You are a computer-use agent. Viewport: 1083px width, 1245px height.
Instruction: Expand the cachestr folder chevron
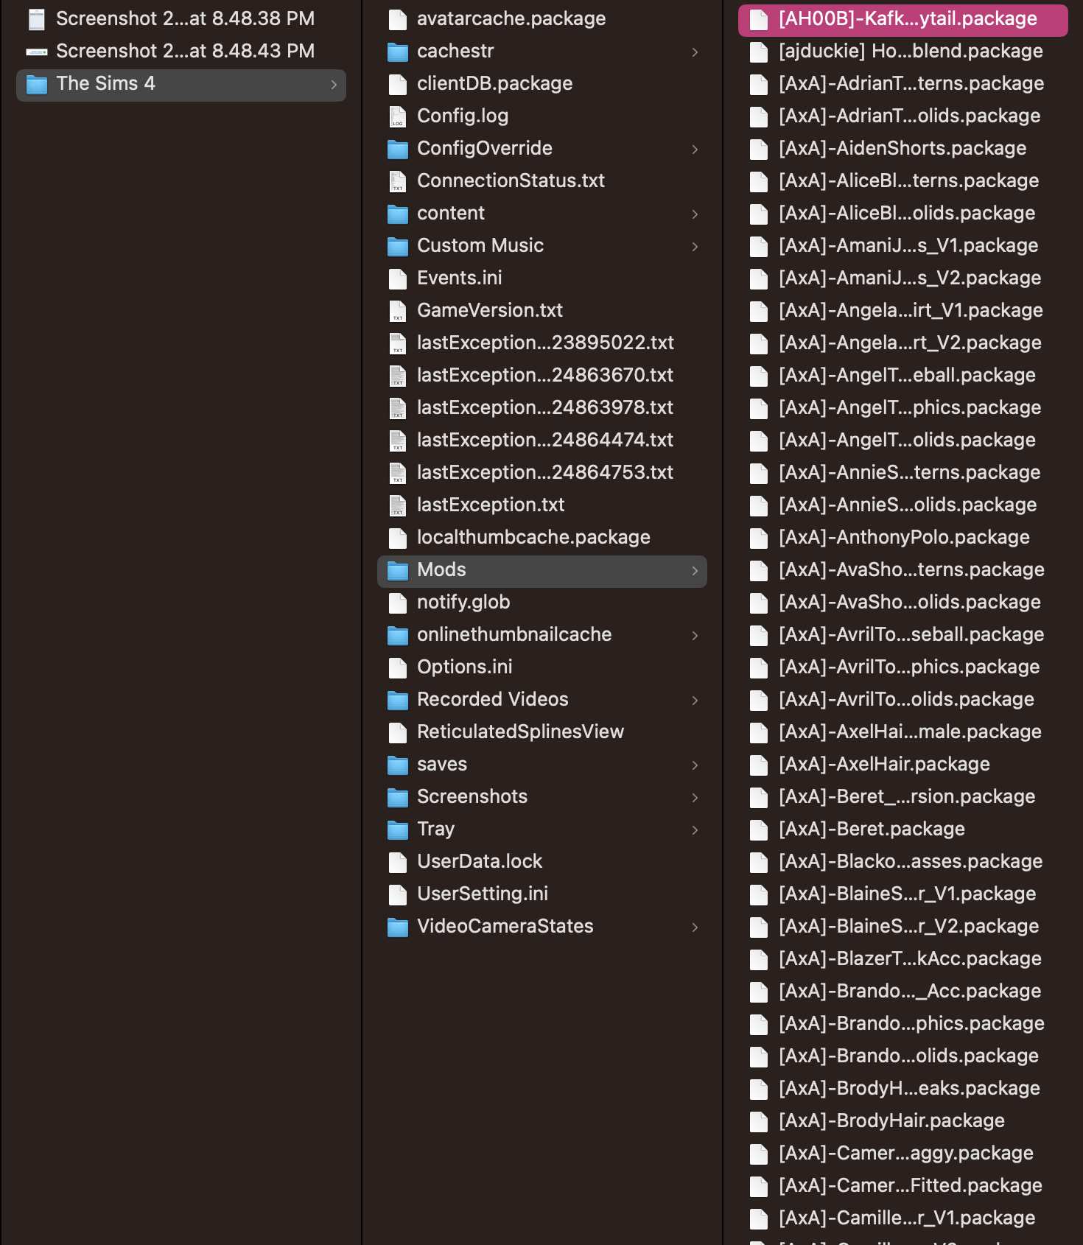695,52
